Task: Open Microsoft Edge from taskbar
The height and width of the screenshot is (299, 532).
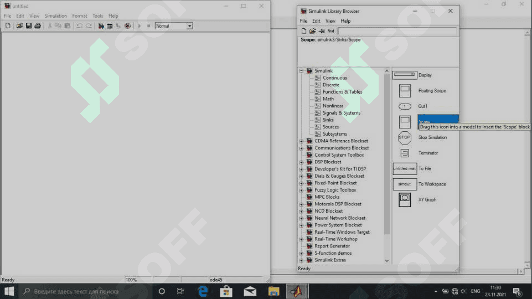Action: (x=203, y=291)
